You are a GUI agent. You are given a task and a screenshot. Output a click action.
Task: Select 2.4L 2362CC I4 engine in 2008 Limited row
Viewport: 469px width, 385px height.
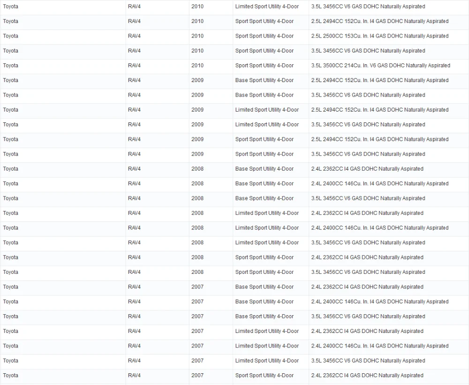pyautogui.click(x=367, y=213)
